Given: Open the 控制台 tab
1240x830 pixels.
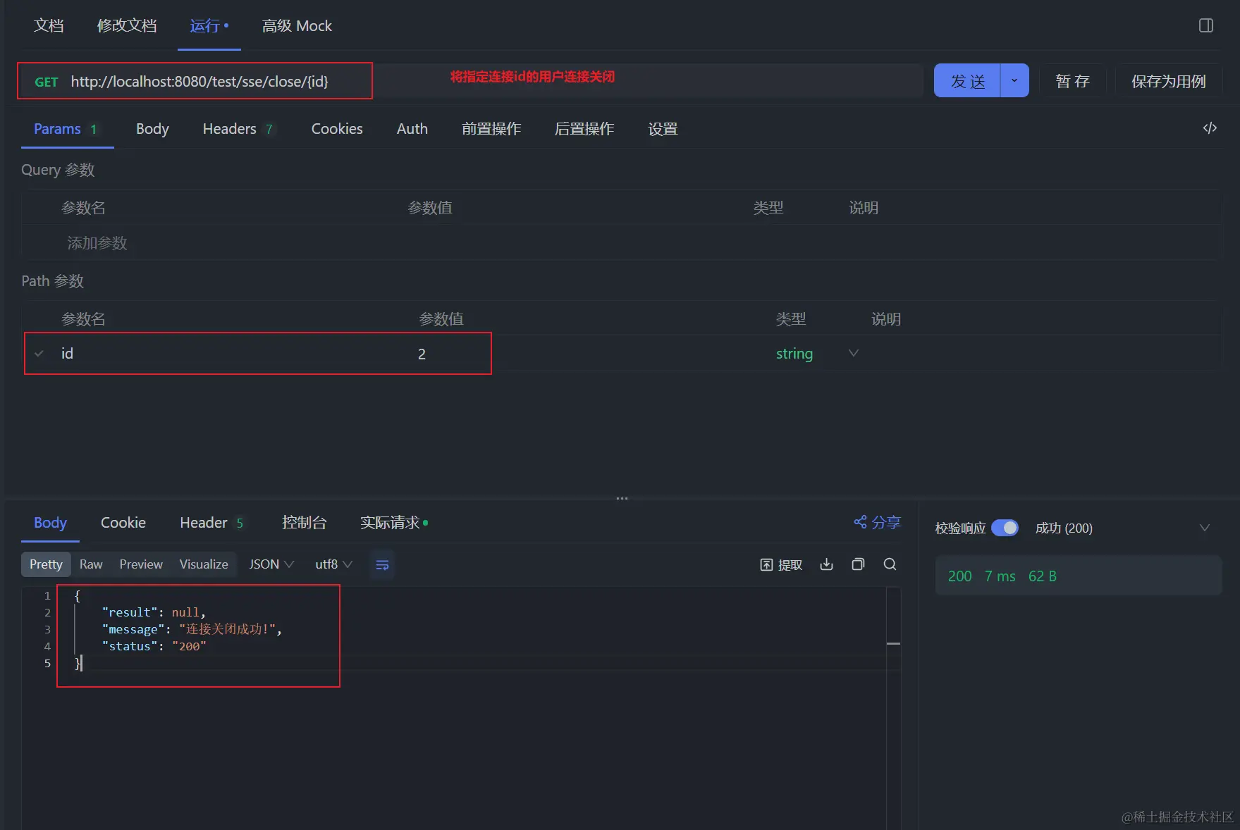Looking at the screenshot, I should (x=304, y=523).
